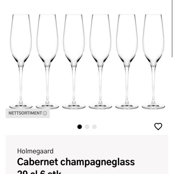Click the sixth champagne glass in image
Screen dimensions: 174x174
coord(153,61)
